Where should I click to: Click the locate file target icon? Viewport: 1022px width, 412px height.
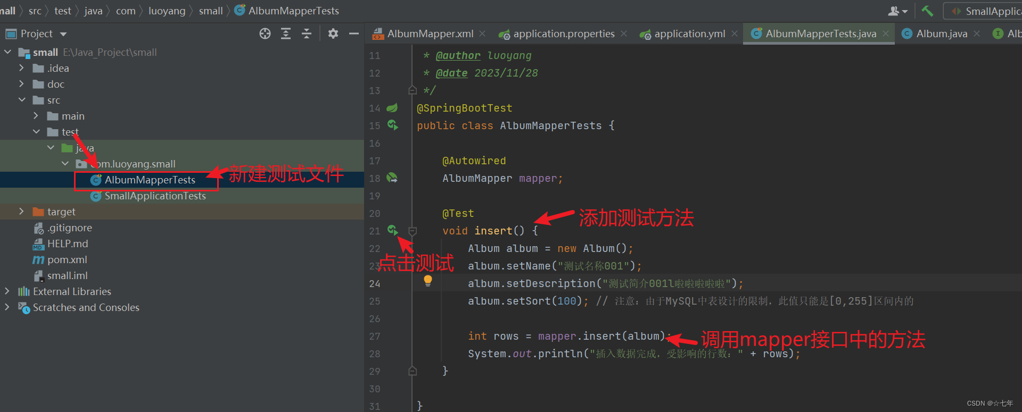click(x=265, y=33)
